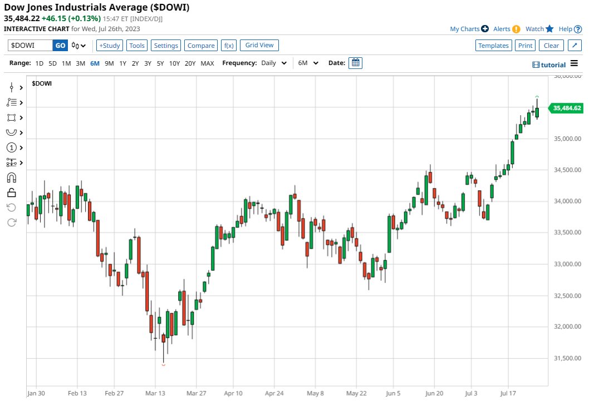Select the 3Y range
The height and width of the screenshot is (411, 594).
tap(148, 63)
